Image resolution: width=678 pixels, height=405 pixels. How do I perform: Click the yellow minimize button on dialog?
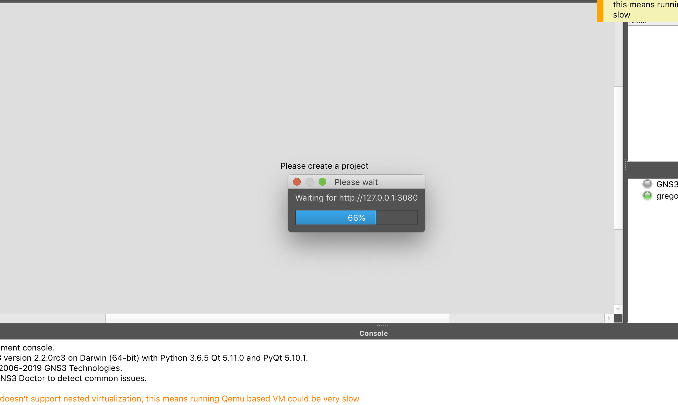(x=309, y=182)
